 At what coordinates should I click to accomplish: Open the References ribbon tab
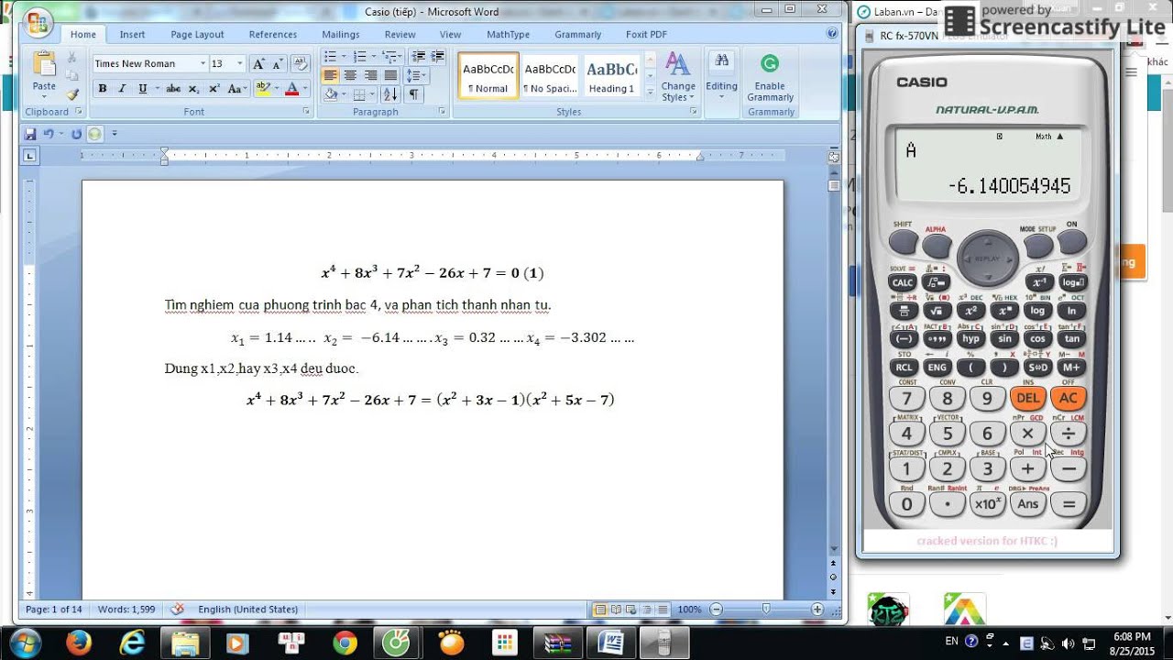[x=273, y=34]
